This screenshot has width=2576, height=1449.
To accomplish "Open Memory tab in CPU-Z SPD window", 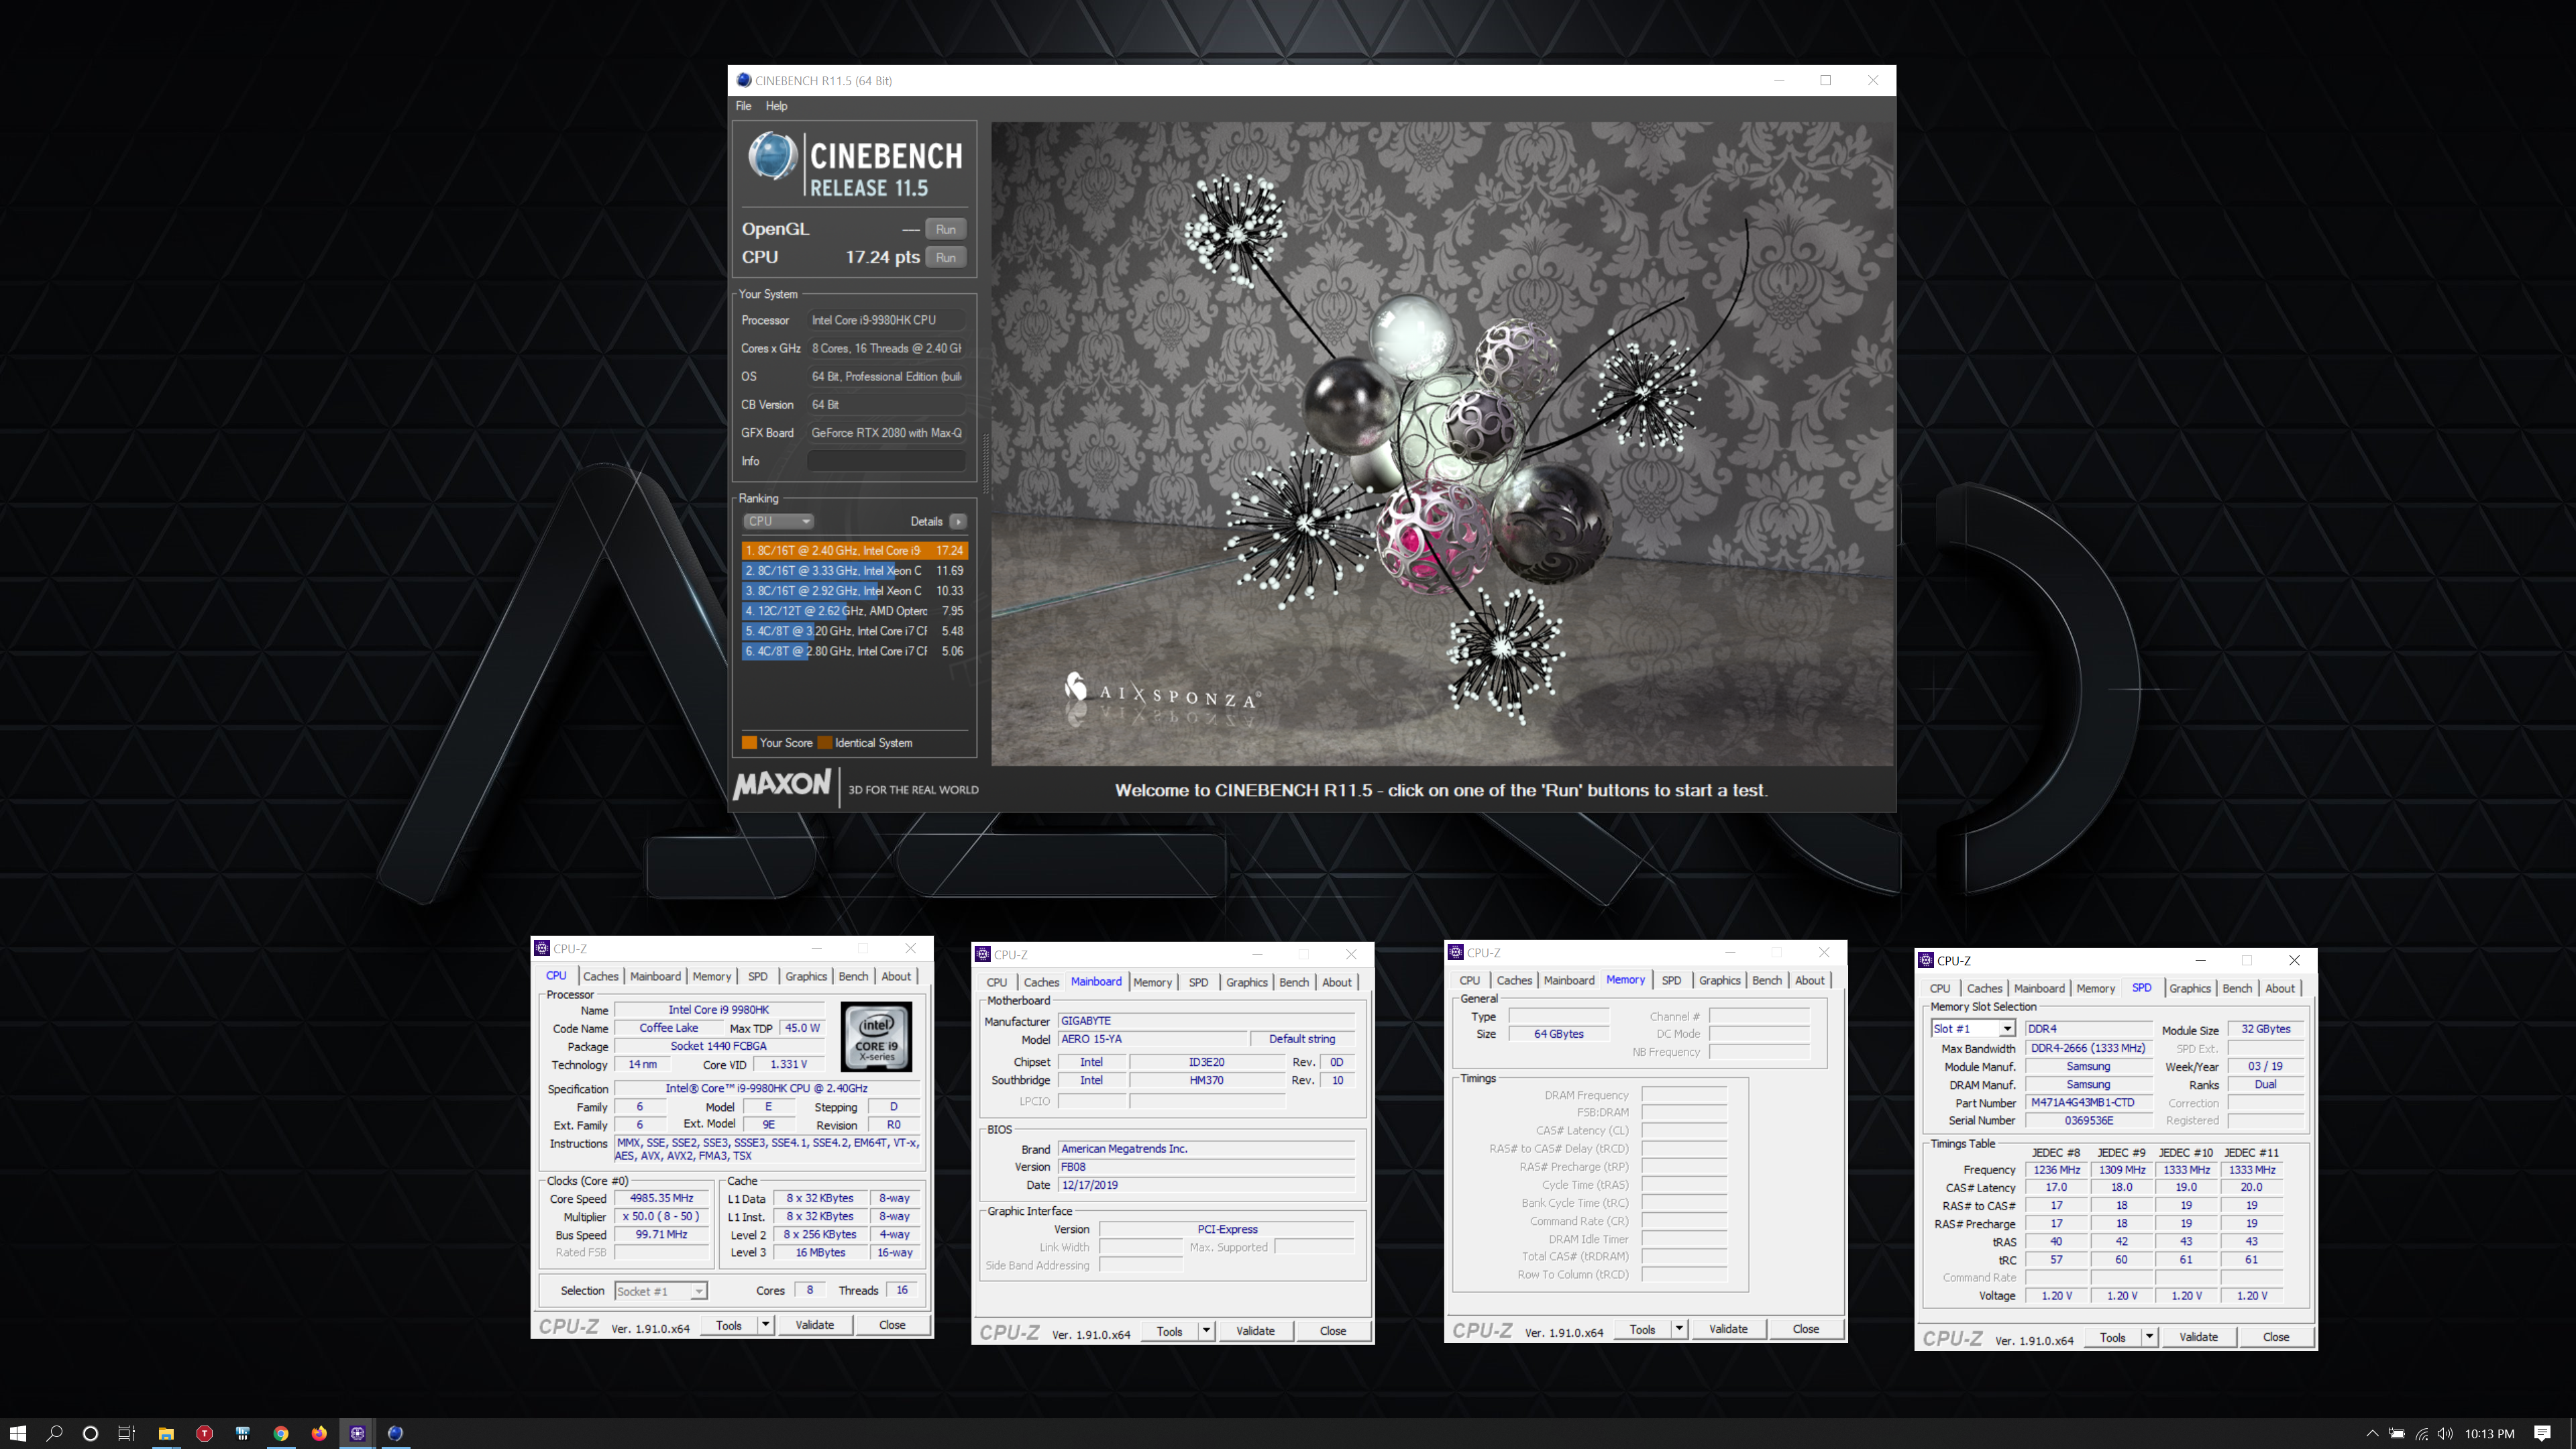I will pyautogui.click(x=2095, y=988).
